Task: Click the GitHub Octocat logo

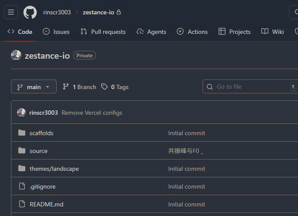Action: click(x=30, y=12)
